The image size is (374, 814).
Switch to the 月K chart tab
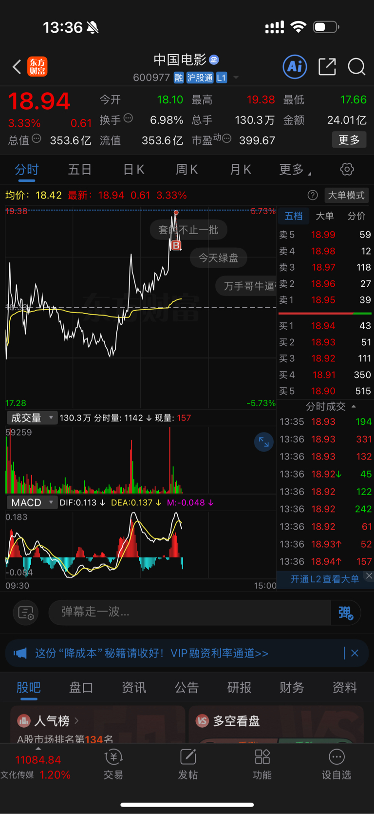point(240,170)
